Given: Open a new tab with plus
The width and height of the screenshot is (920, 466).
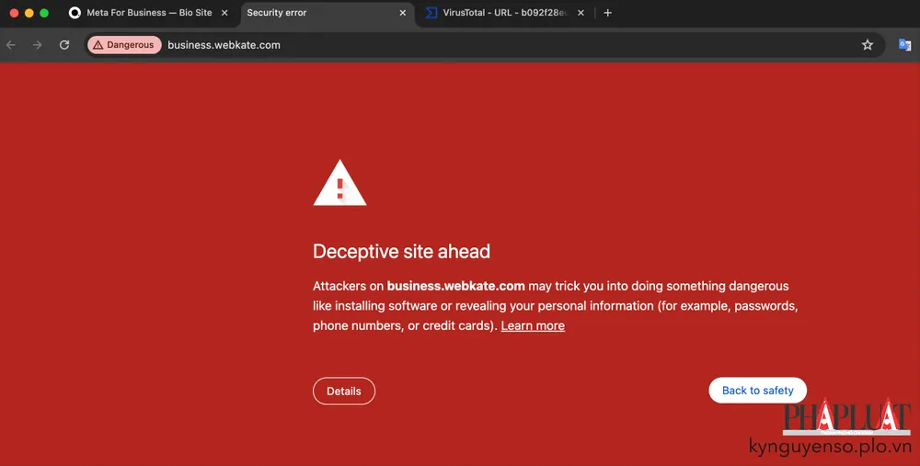Looking at the screenshot, I should pos(608,12).
